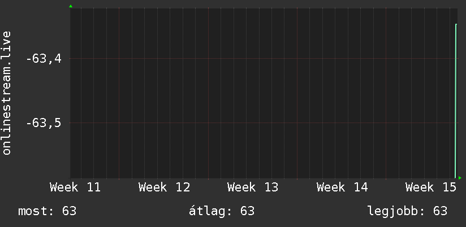Click the number 11 in Week 11
Image resolution: width=466 pixels, height=227 pixels.
click(93, 187)
